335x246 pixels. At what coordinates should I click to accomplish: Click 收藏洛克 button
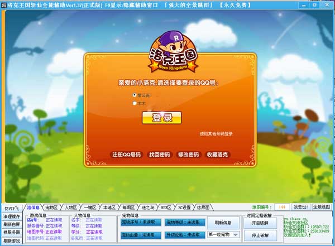point(217,155)
